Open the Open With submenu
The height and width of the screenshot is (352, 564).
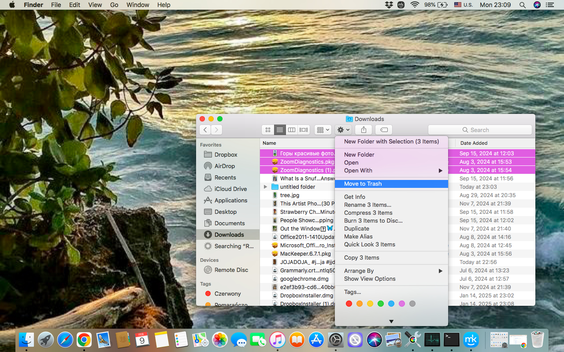coord(358,170)
